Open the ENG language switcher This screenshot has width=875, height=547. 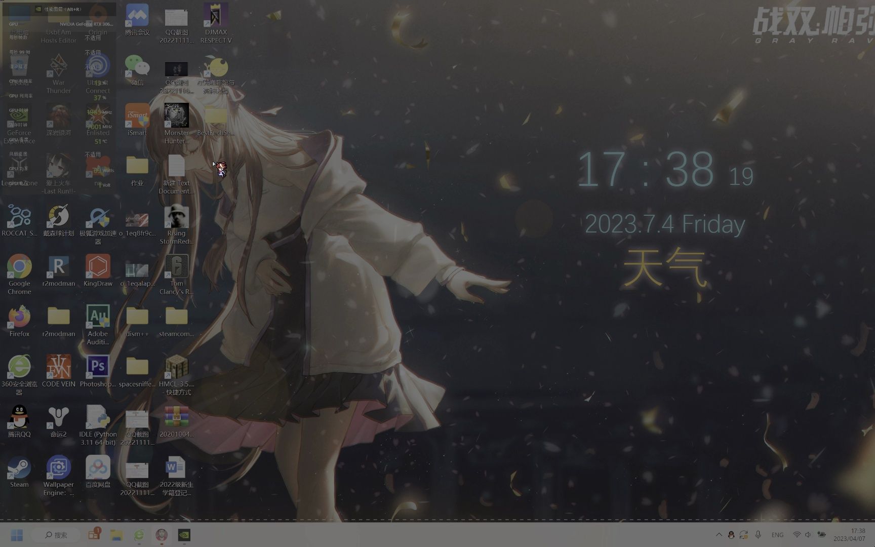[x=778, y=534]
